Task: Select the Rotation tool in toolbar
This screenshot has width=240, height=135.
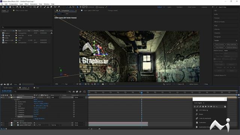Action: [27, 7]
